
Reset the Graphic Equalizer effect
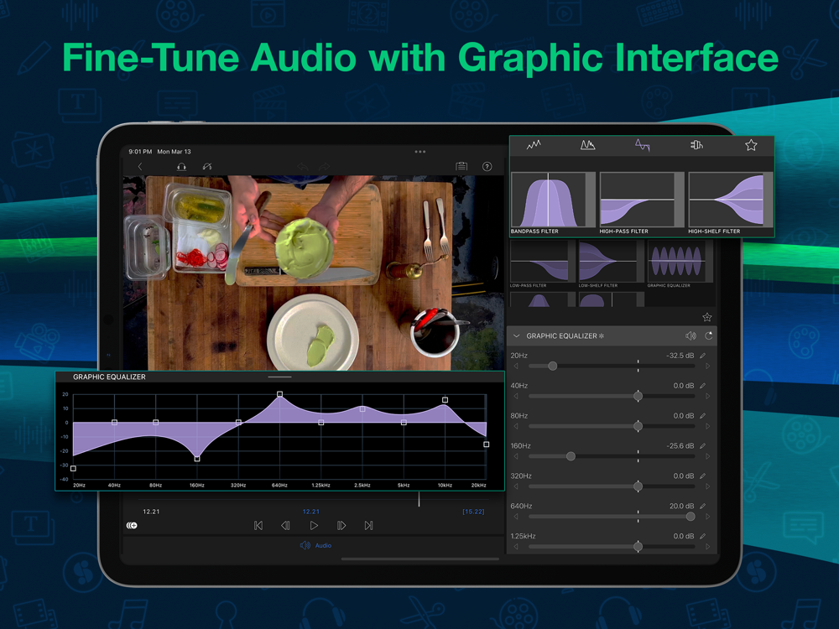(x=709, y=336)
